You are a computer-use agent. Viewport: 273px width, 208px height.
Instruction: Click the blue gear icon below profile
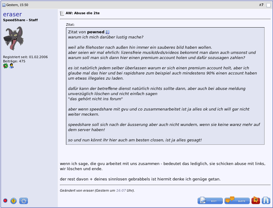pyautogui.click(x=24, y=201)
